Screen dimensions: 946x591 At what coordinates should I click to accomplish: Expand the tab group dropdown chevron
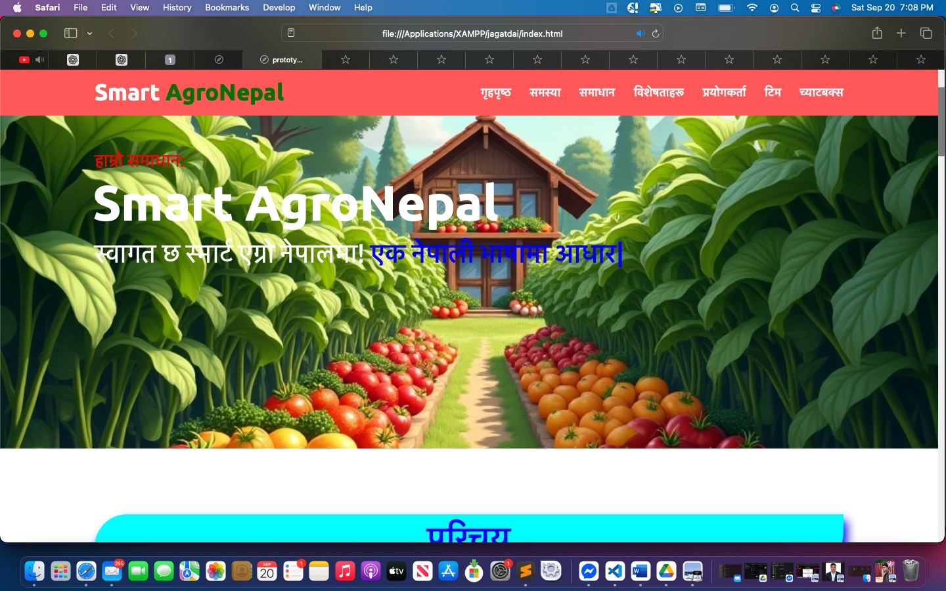coord(90,33)
